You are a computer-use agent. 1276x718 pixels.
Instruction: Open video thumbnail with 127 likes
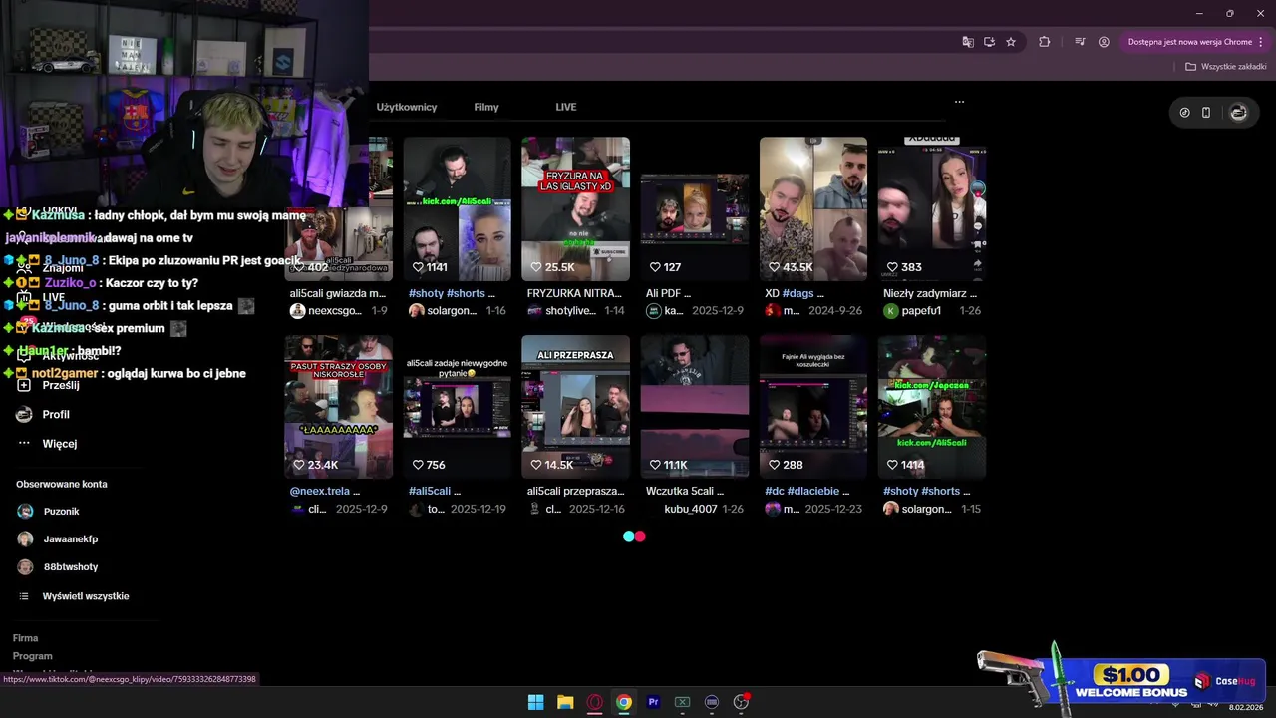694,208
